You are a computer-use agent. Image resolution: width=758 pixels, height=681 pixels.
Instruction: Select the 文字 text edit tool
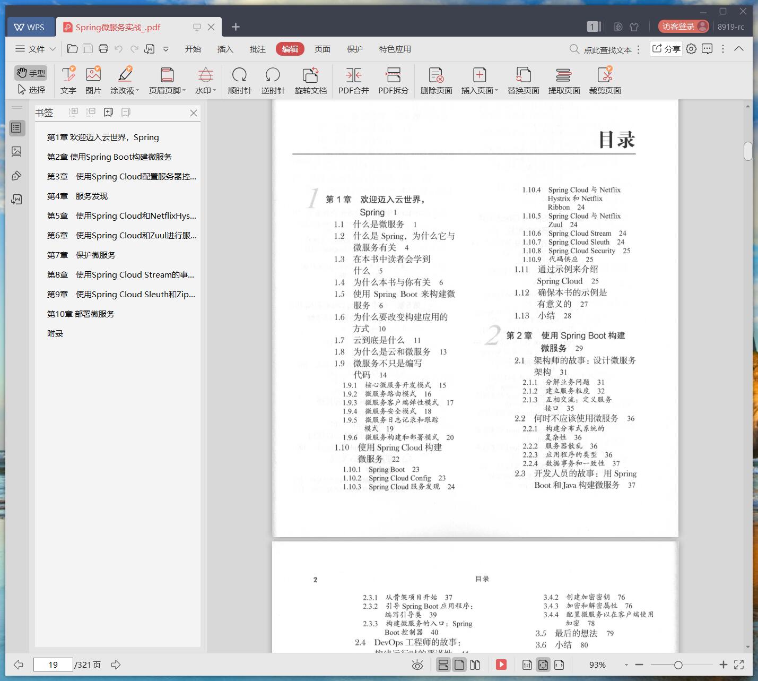68,80
